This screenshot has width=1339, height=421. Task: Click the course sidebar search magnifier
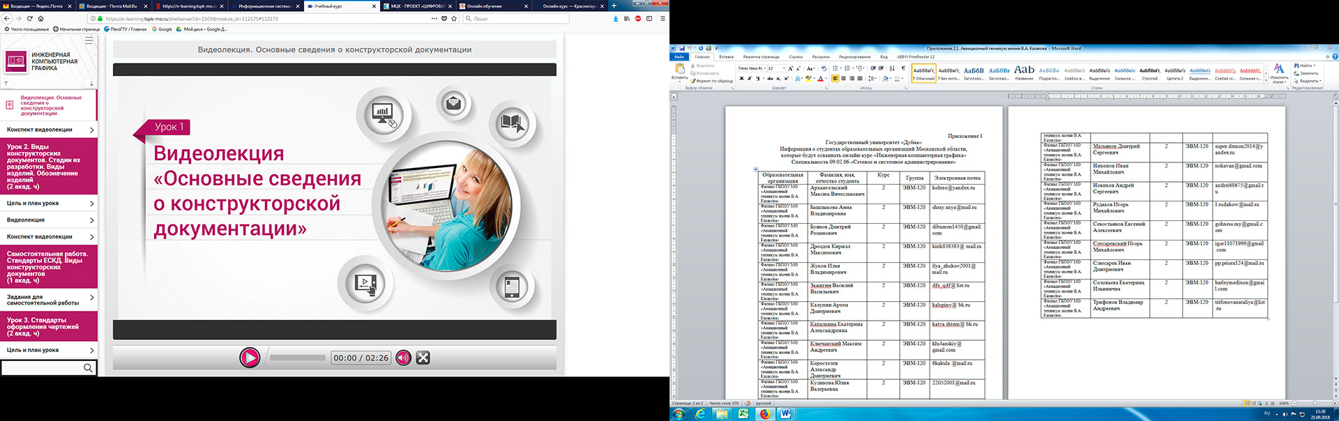(88, 367)
